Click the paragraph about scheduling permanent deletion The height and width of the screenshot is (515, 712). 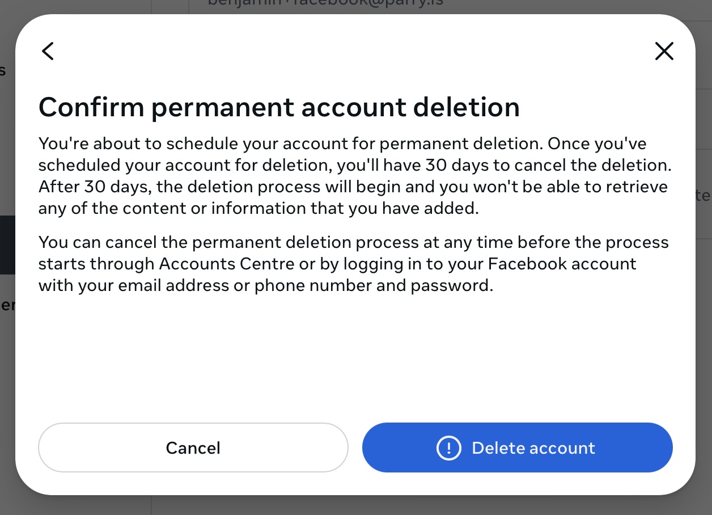[354, 176]
